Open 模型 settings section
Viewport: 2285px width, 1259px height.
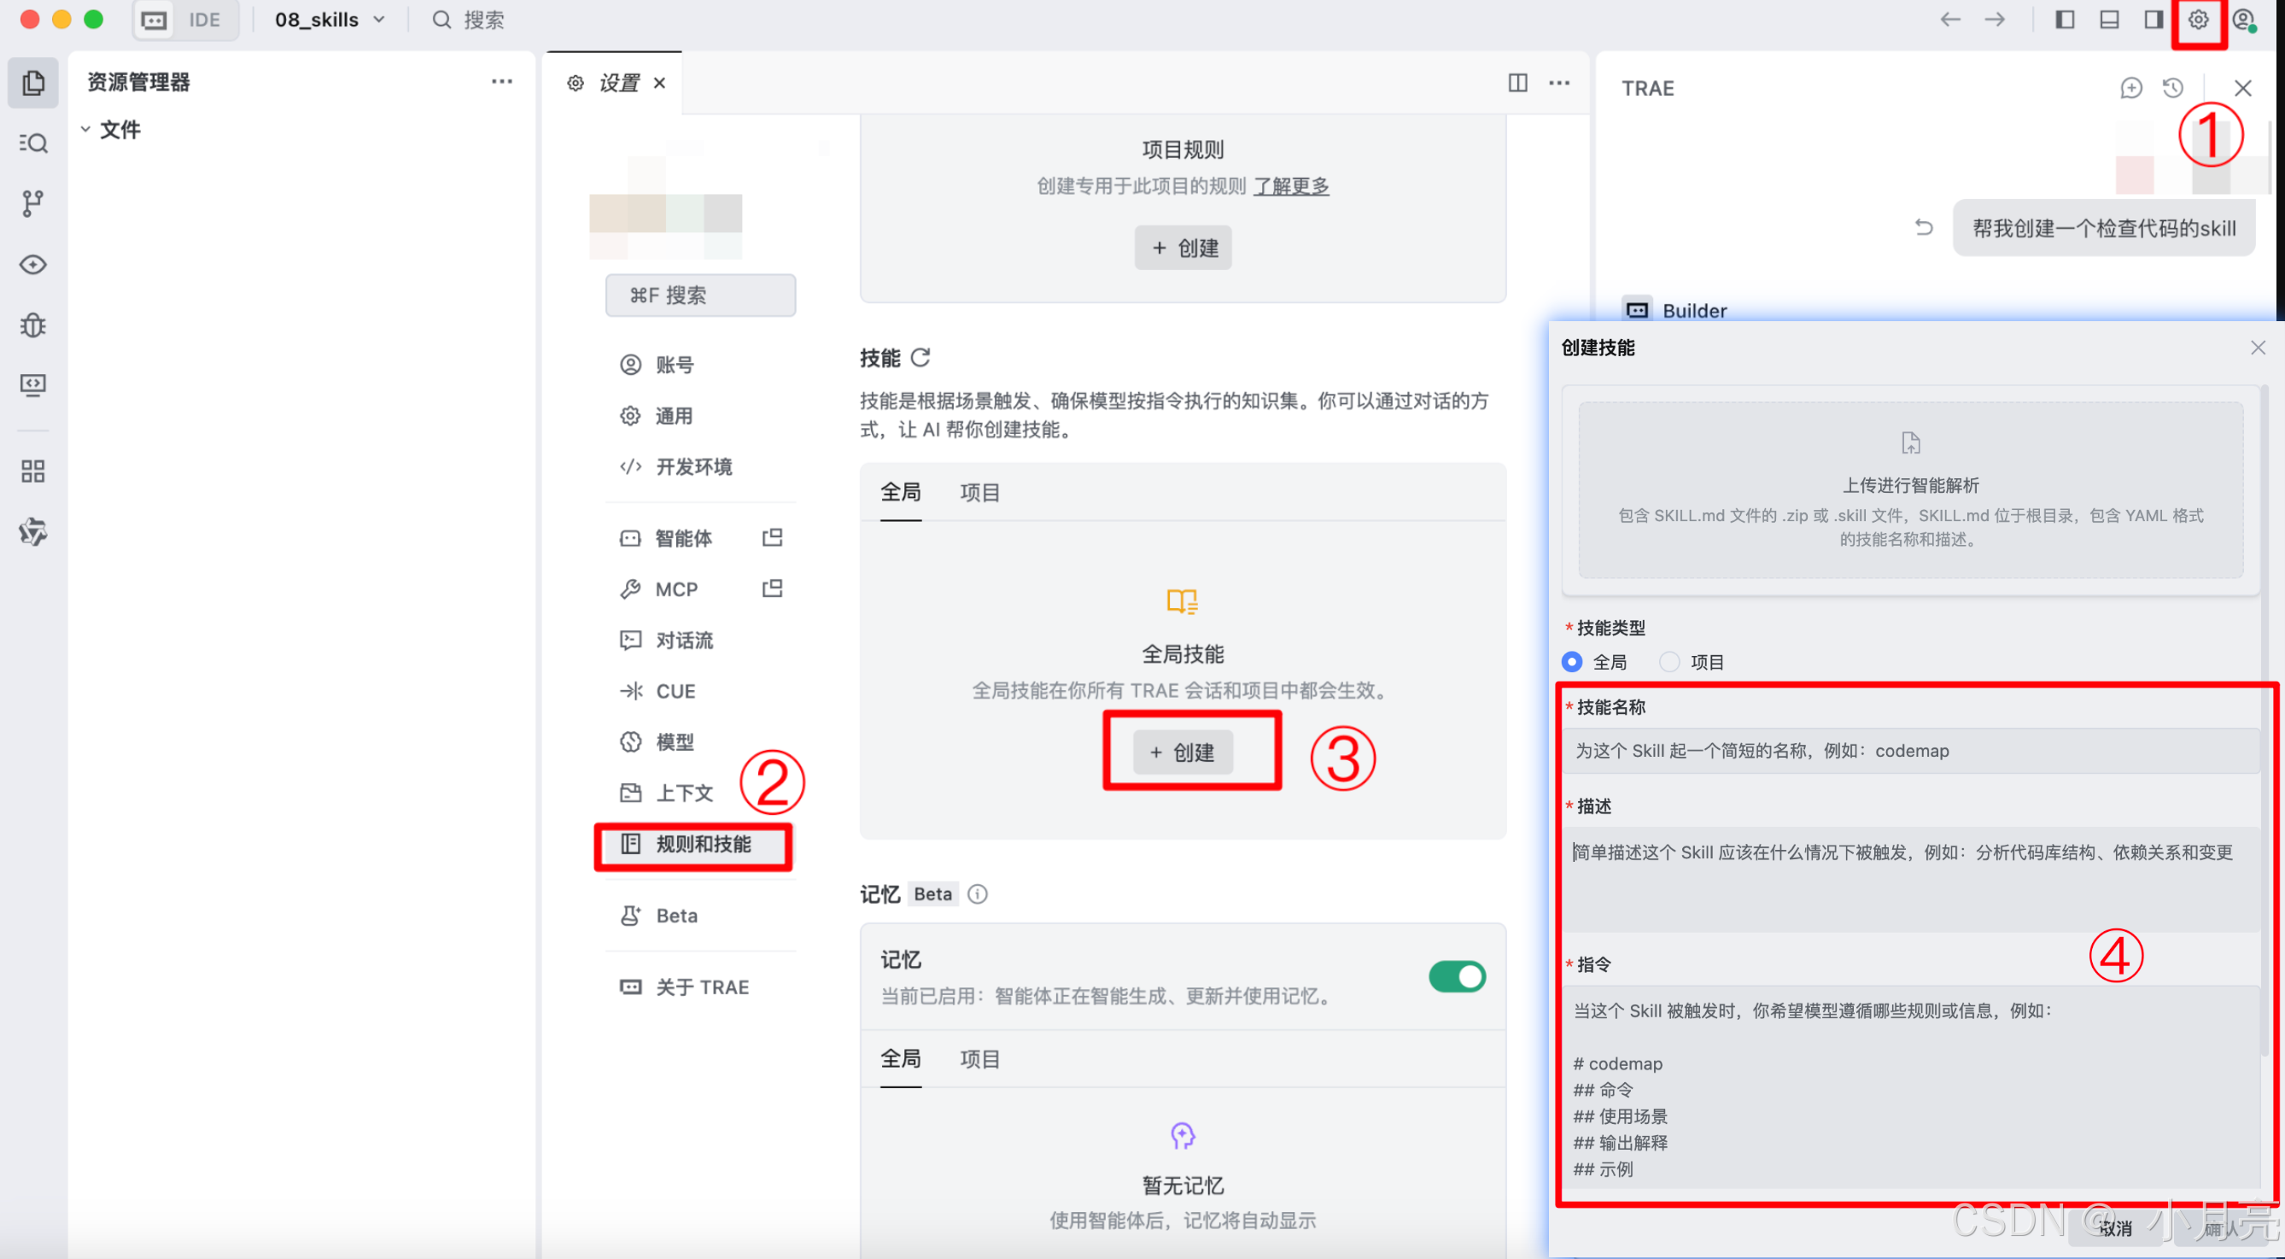point(701,741)
